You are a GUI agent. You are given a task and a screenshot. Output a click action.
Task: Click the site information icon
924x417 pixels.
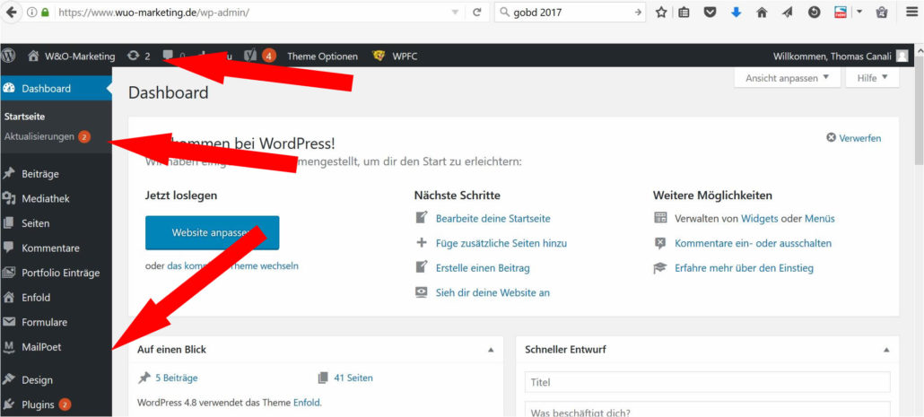pos(31,13)
